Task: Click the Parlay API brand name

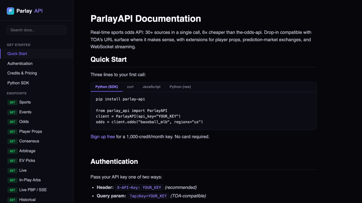Action: 30,11
